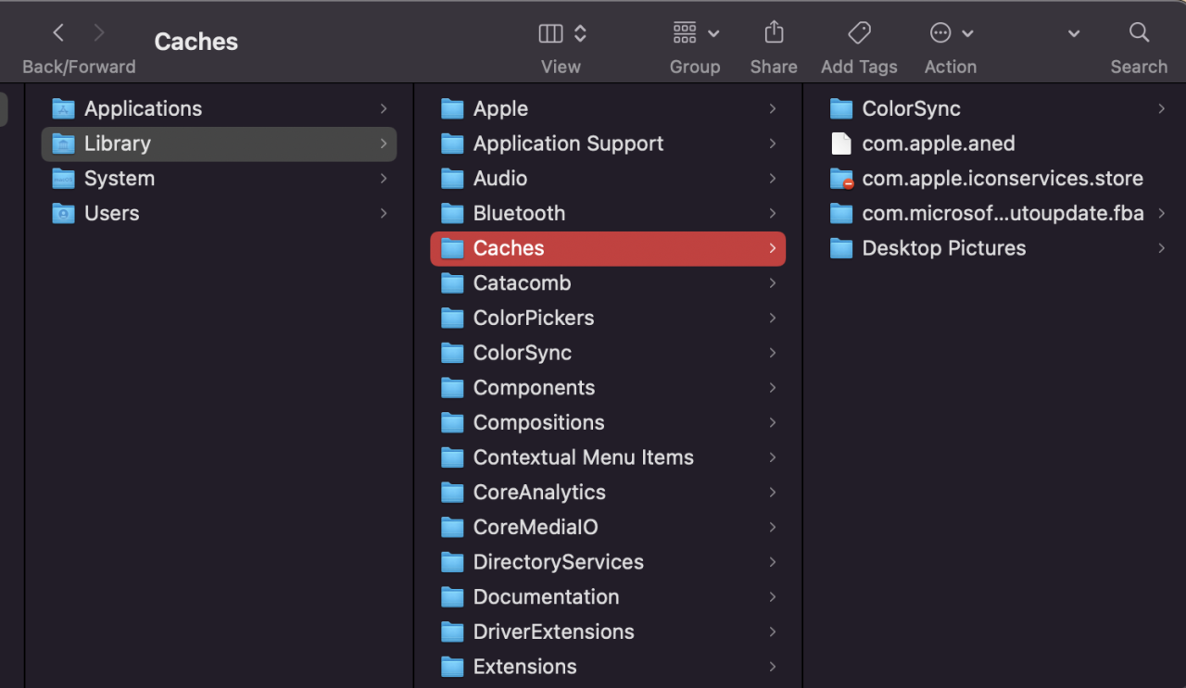Click the Search toolbar label
The image size is (1186, 688).
(x=1139, y=67)
